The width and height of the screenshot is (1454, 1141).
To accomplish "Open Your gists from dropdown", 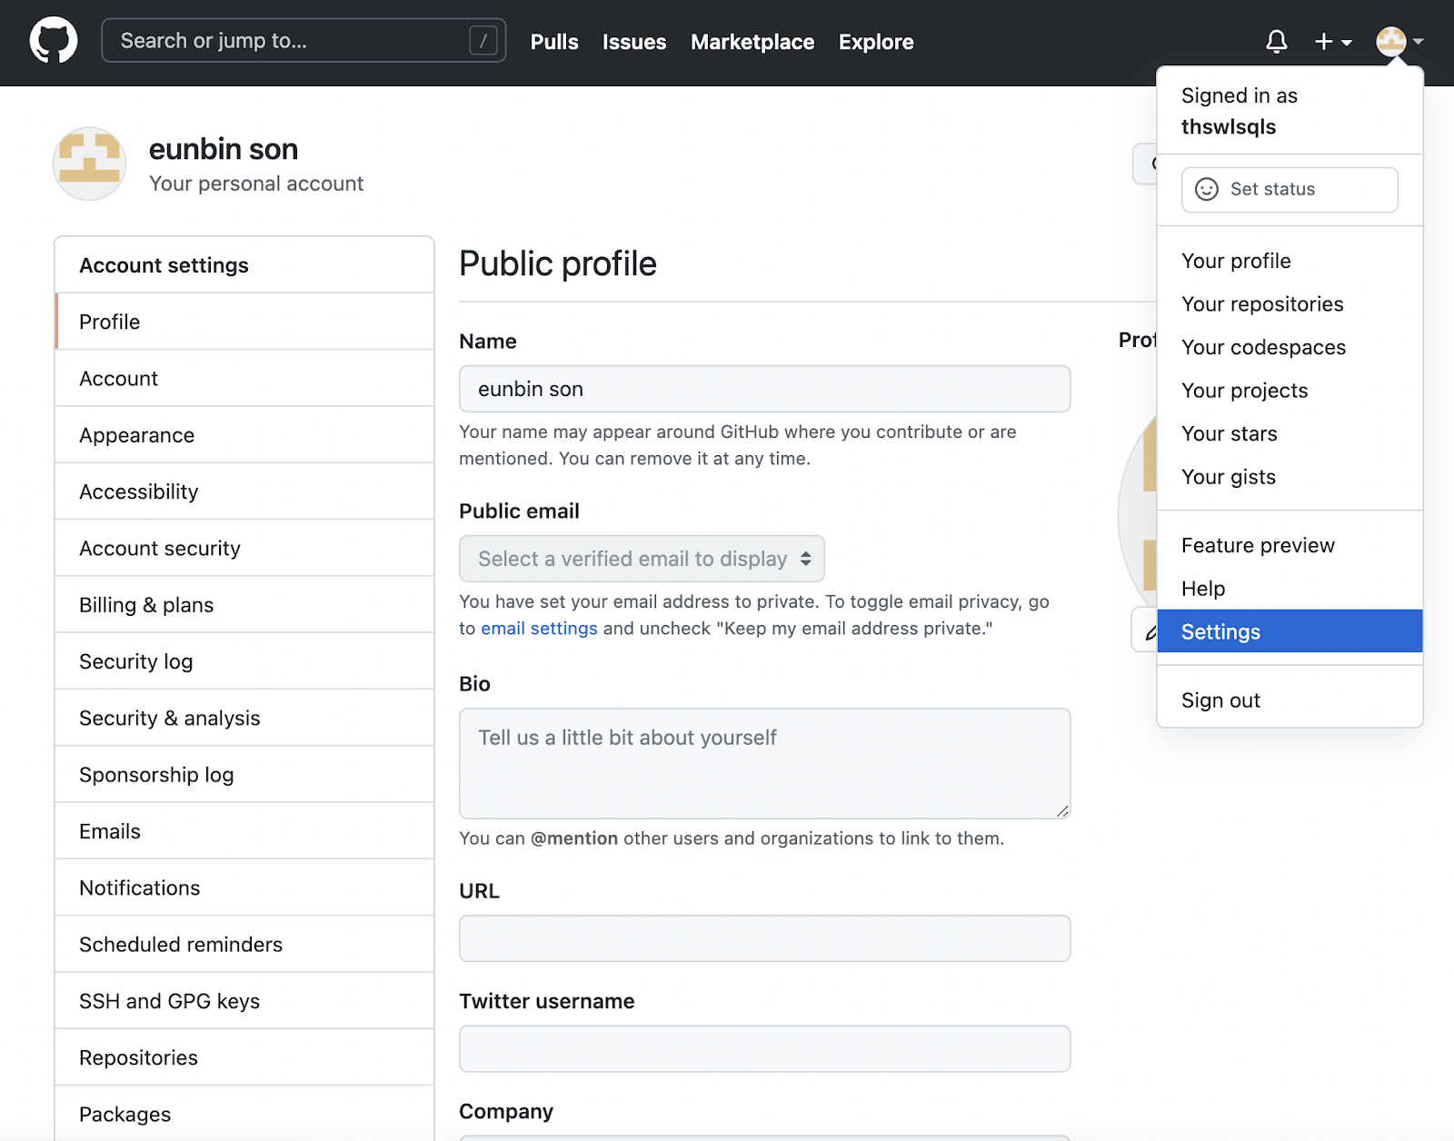I will click(x=1290, y=477).
